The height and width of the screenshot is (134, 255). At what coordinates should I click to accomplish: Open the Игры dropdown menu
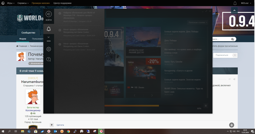[11, 3]
